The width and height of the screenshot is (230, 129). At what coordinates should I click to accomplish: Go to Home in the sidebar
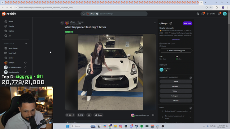pyautogui.click(x=11, y=21)
